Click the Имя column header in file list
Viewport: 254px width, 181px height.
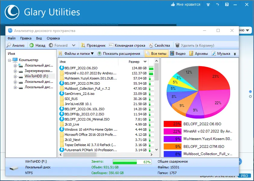63,62
